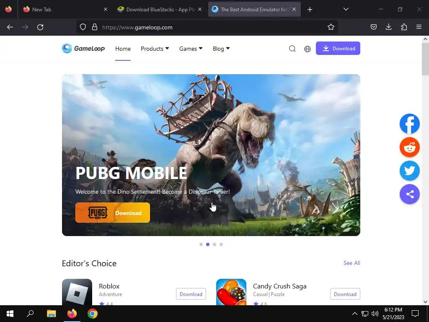The width and height of the screenshot is (429, 322).
Task: Select the third carousel dot
Action: [x=214, y=244]
